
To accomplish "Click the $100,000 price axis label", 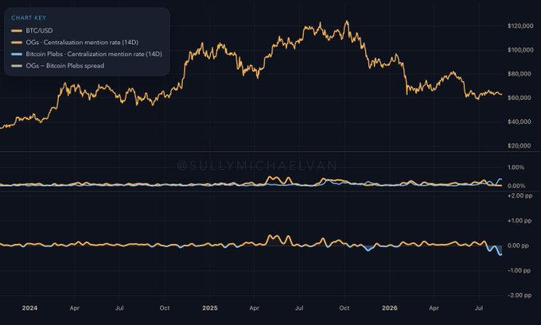I will tap(520, 50).
